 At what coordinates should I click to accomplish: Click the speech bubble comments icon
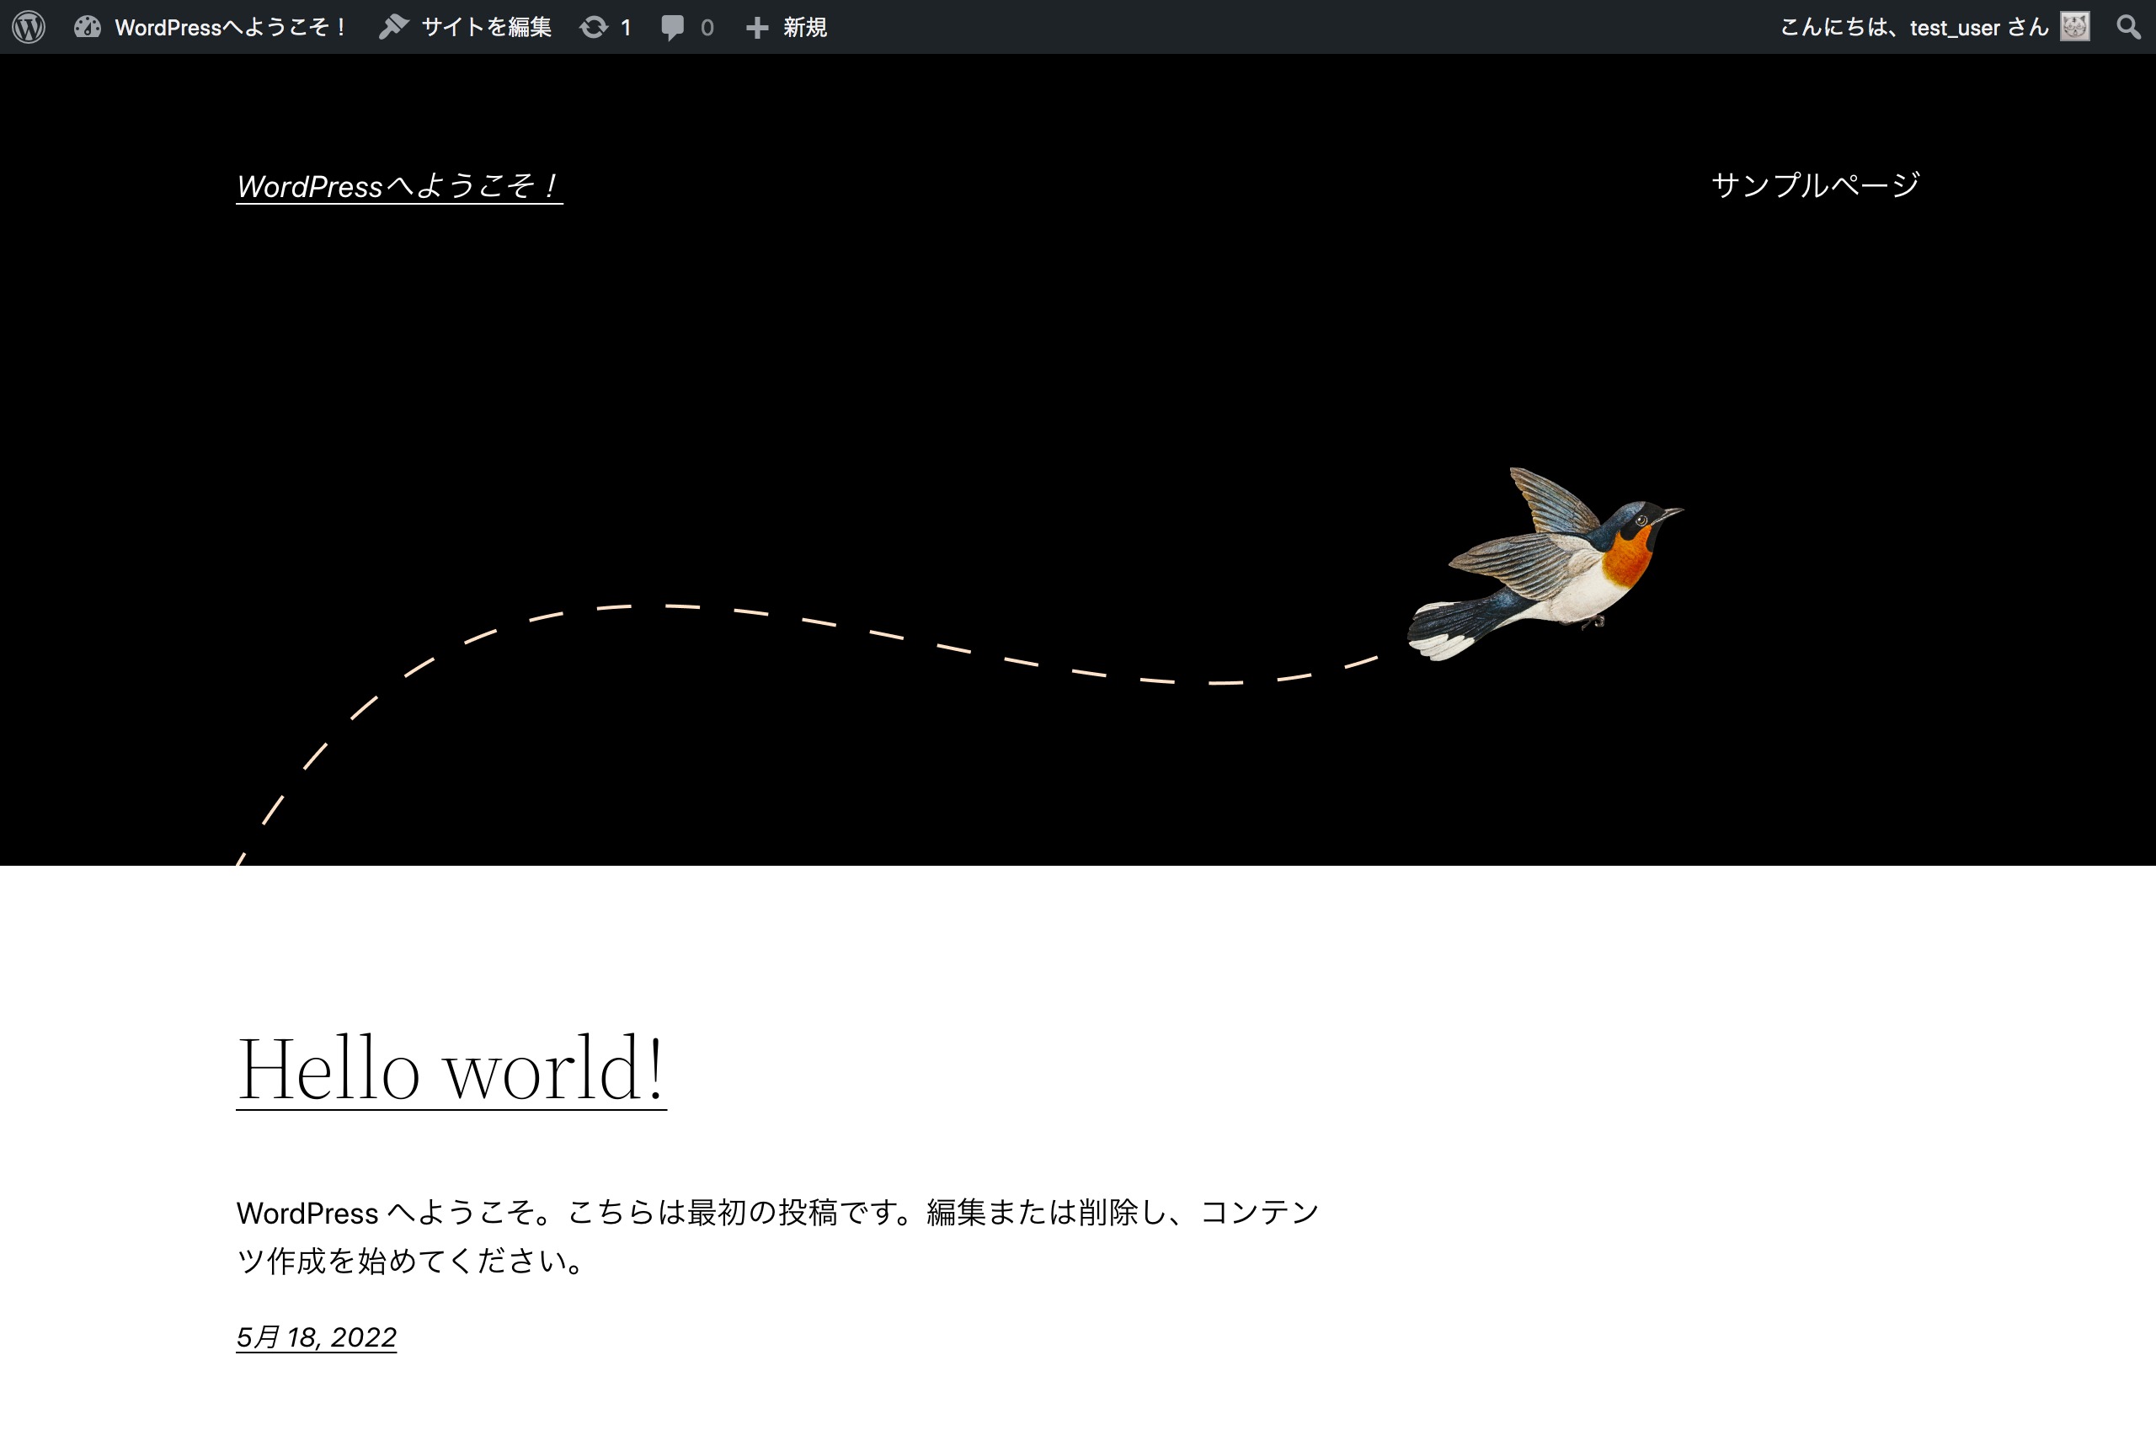pos(672,27)
